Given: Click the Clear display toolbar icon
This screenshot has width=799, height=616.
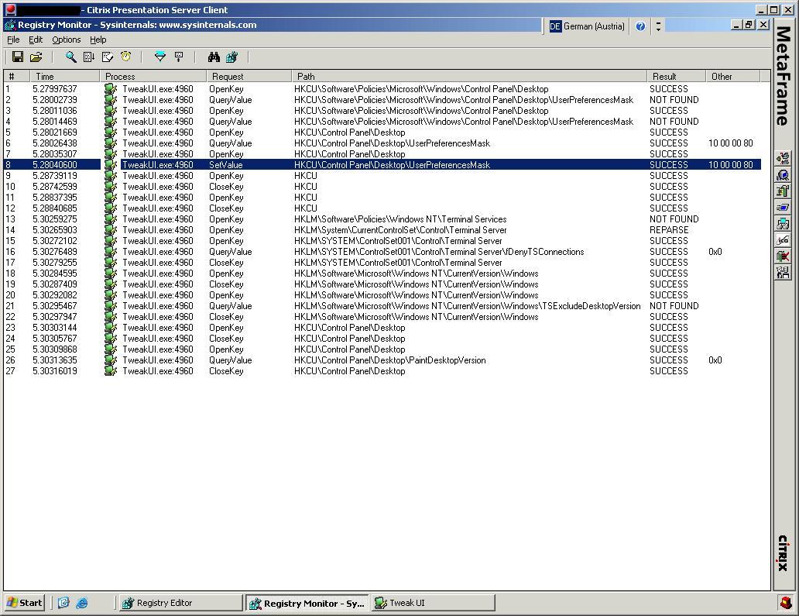Looking at the screenshot, I should click(108, 57).
